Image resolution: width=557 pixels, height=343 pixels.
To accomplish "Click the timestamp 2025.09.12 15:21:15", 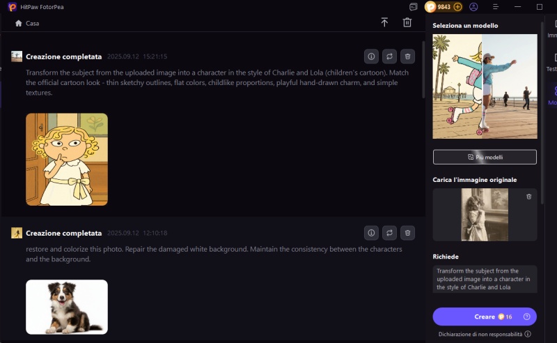I will pyautogui.click(x=137, y=56).
